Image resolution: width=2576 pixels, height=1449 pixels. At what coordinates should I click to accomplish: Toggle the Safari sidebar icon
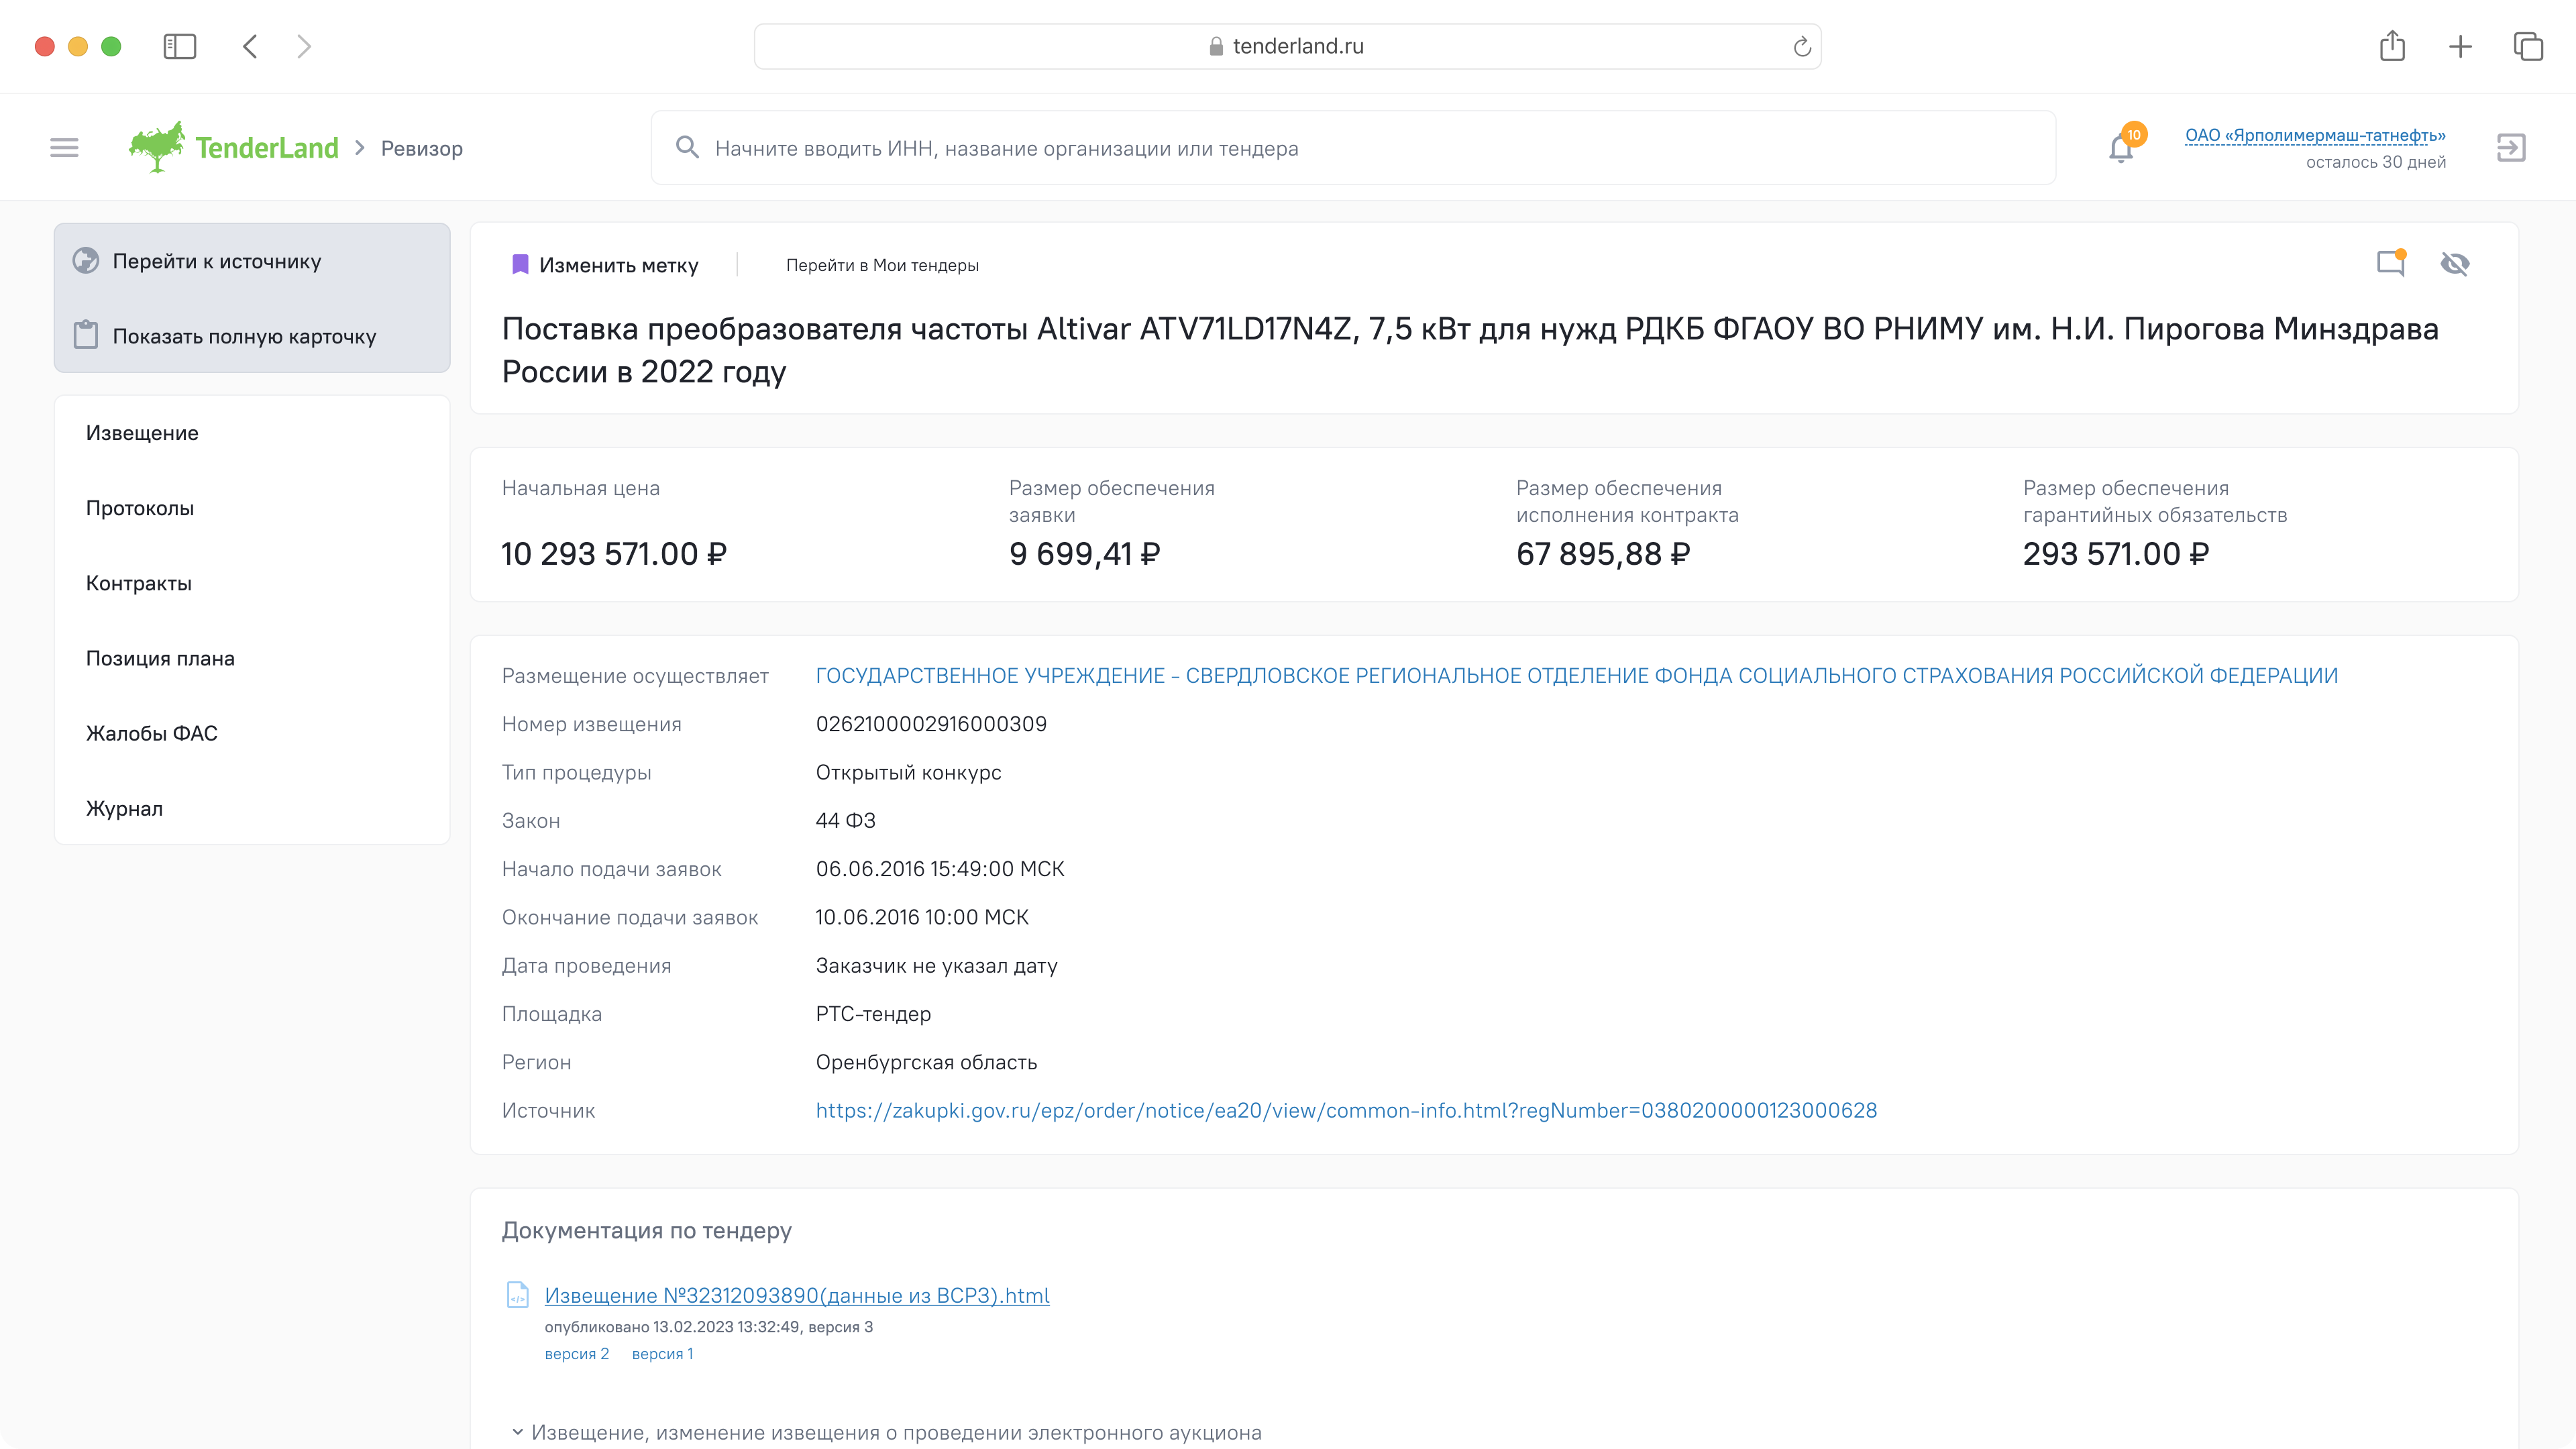[x=180, y=46]
